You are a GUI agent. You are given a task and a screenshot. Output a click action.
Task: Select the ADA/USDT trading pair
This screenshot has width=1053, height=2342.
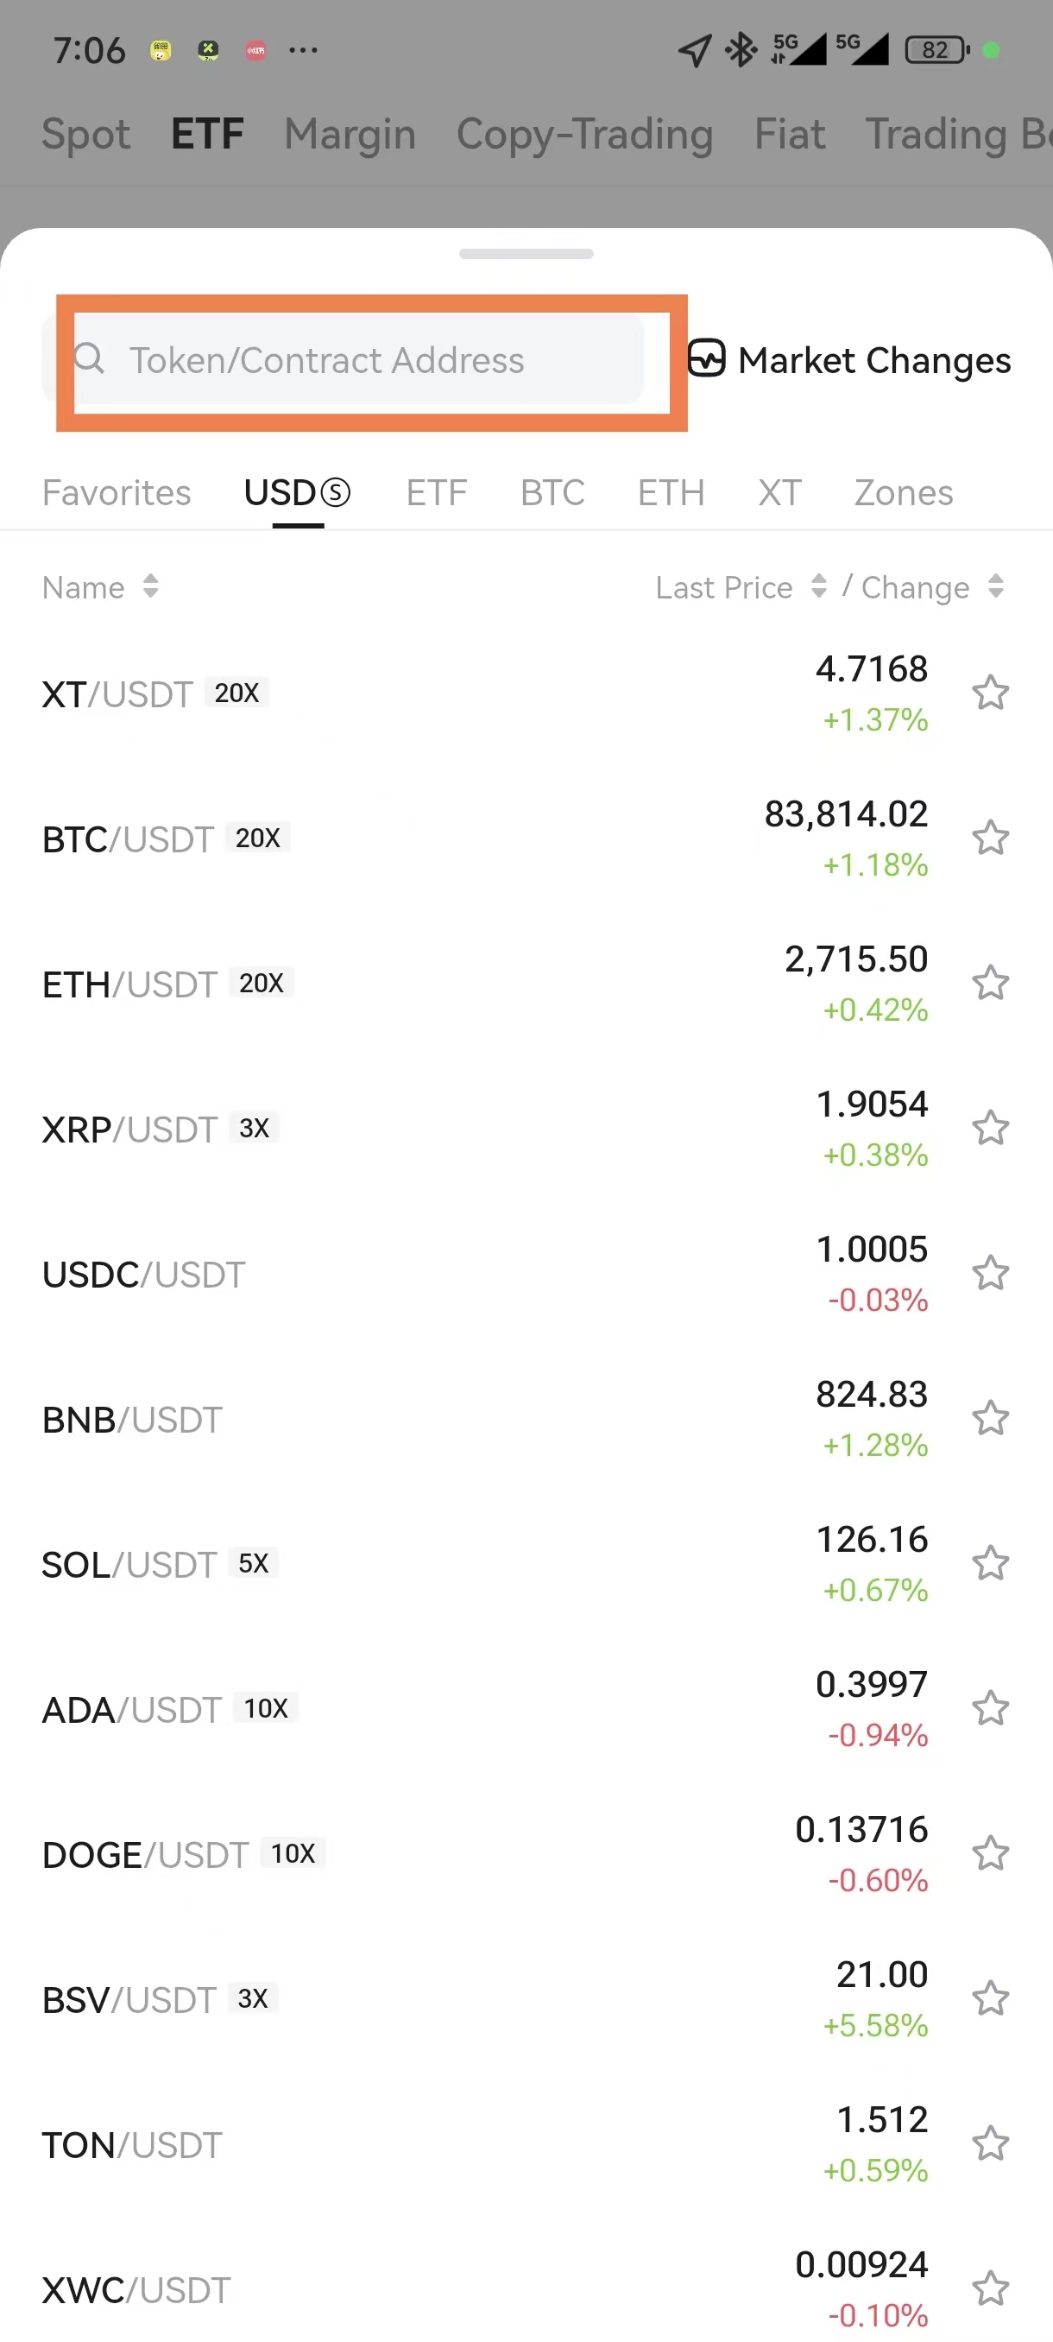coord(133,1709)
